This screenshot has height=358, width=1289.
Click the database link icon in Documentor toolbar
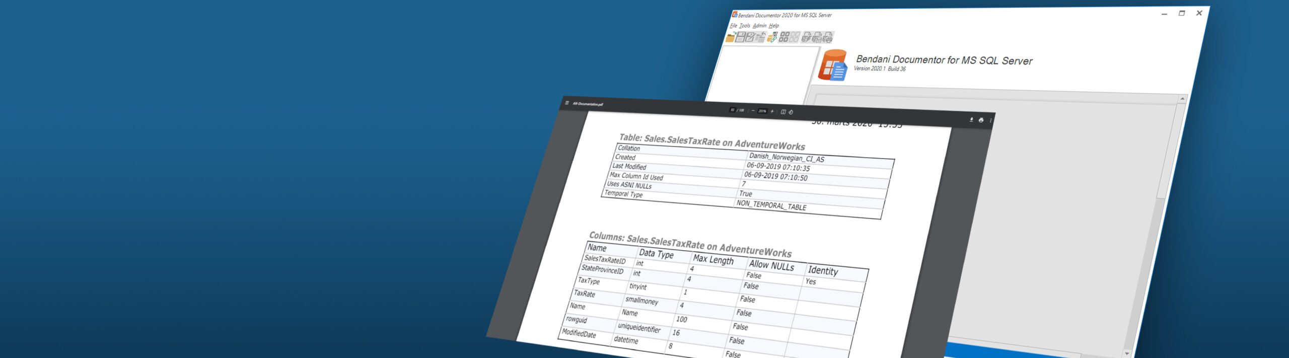pos(772,37)
